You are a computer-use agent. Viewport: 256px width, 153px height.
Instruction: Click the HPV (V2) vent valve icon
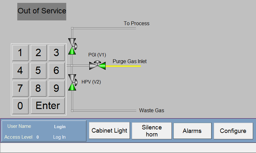click(x=73, y=83)
